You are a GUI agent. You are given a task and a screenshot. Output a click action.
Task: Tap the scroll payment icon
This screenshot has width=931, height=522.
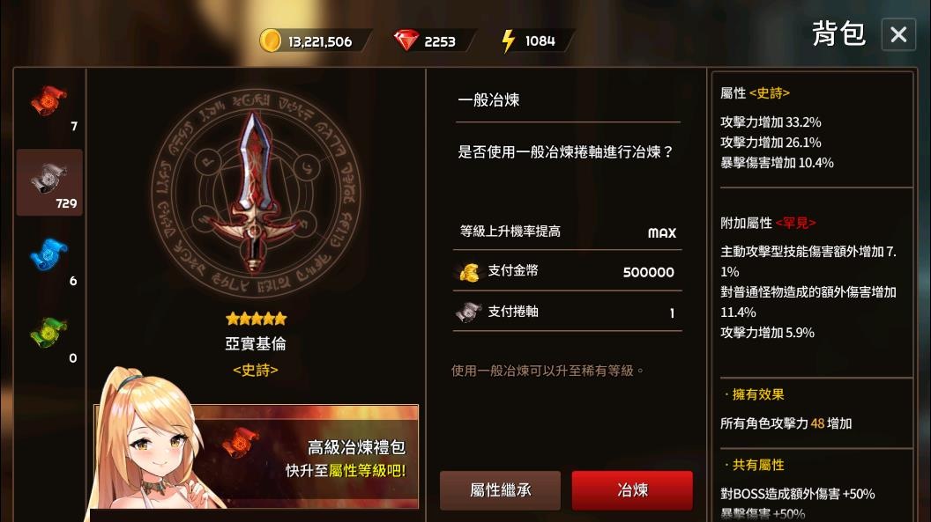point(468,312)
